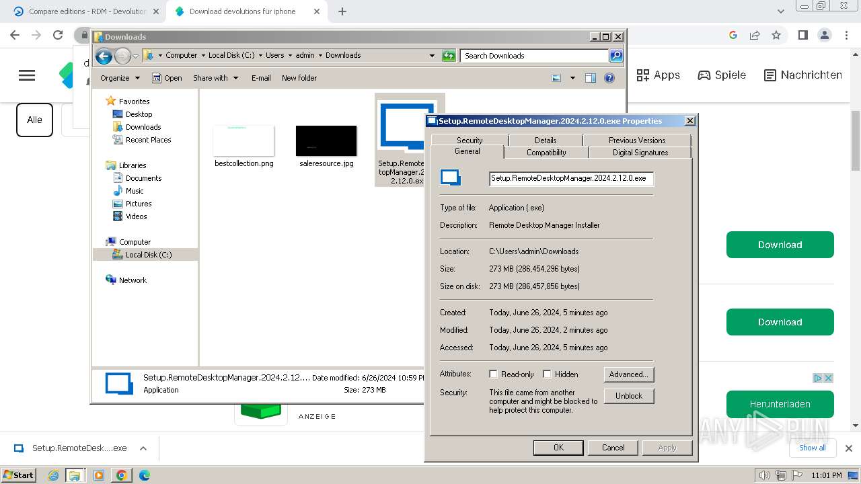Switch to Chrome on the taskbar
Screen dimensions: 861x484
pos(121,475)
